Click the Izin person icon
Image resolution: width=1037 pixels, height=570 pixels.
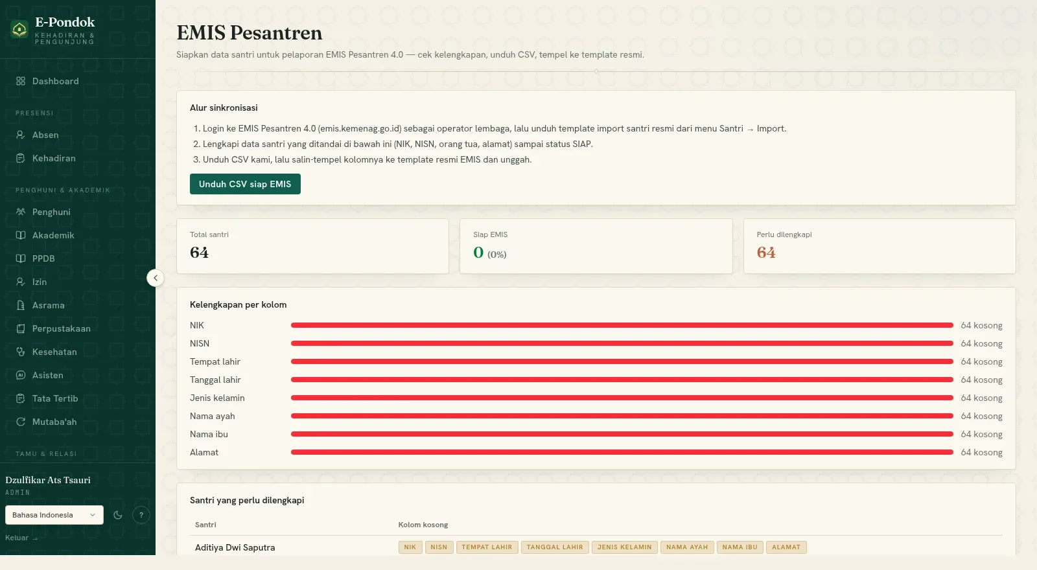coord(21,282)
